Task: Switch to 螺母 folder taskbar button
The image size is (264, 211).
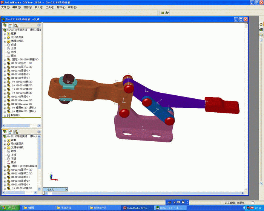Action: point(38,208)
